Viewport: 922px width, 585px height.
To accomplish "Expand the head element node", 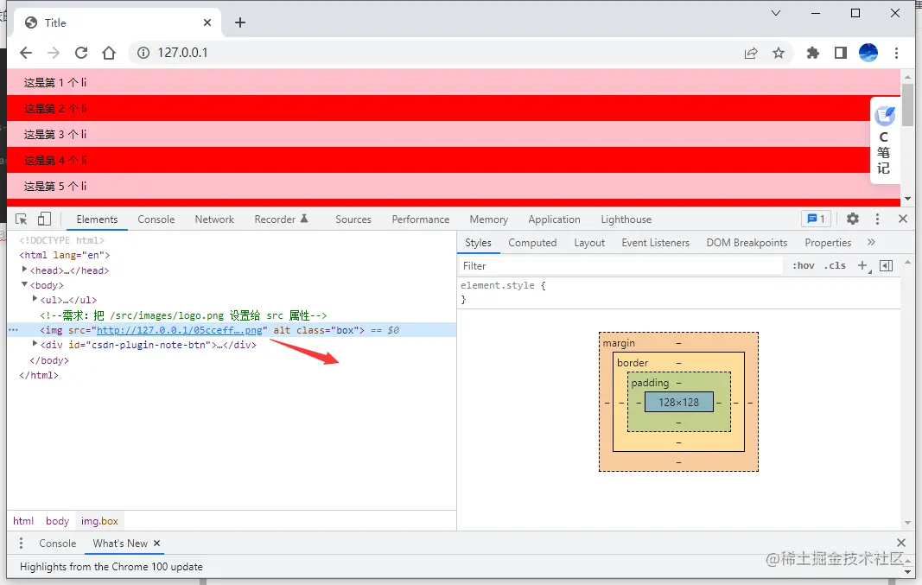I will point(24,270).
